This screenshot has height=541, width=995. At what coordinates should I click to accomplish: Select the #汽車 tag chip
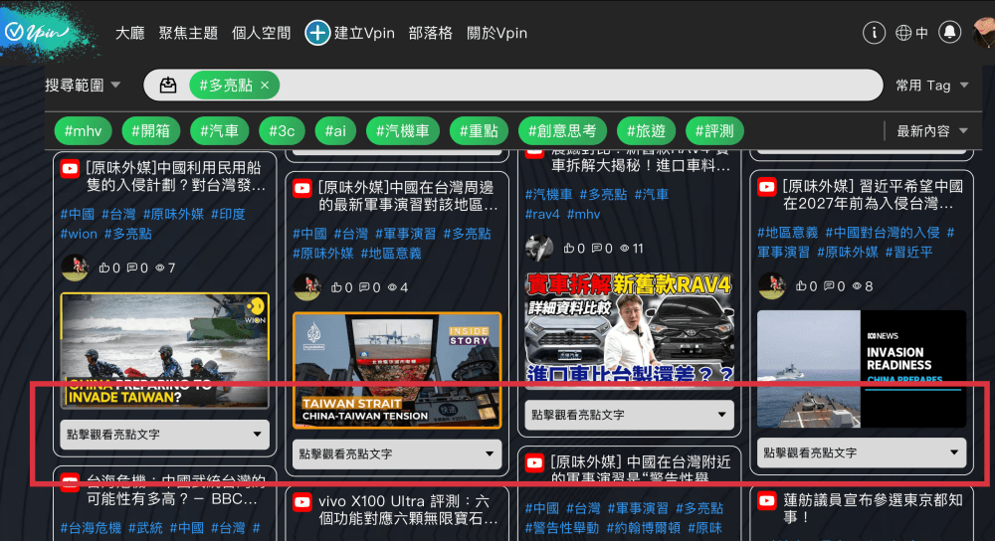[220, 131]
